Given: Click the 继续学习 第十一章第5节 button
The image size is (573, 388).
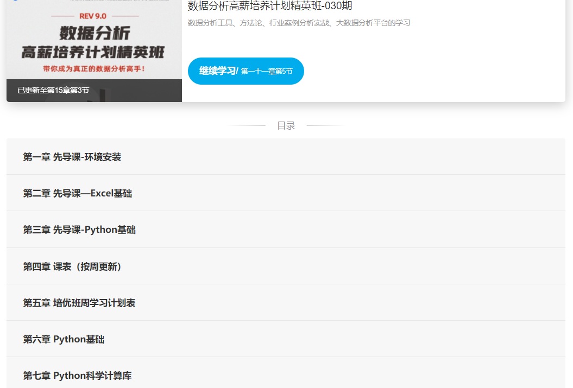Looking at the screenshot, I should [245, 71].
